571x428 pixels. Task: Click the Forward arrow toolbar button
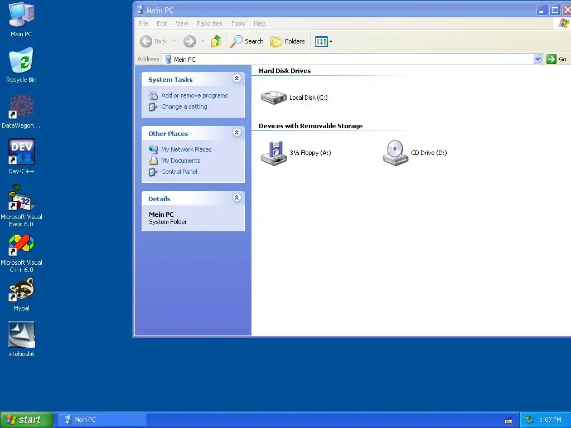tap(190, 41)
